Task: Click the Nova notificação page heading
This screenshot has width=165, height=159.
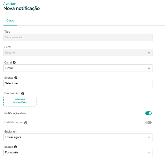Action: tap(21, 8)
